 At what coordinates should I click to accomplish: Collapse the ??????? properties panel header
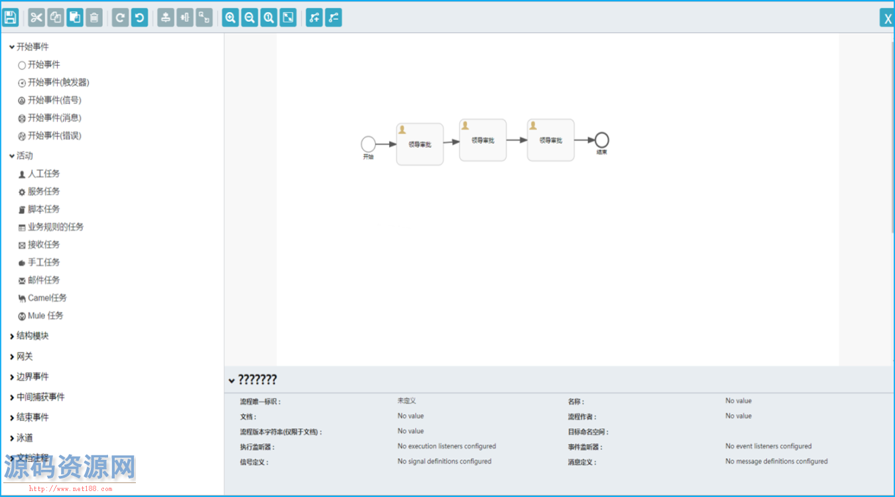click(x=253, y=380)
